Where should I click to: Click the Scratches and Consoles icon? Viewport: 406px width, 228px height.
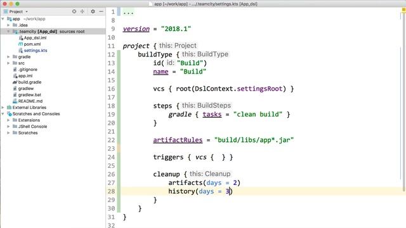click(x=10, y=114)
